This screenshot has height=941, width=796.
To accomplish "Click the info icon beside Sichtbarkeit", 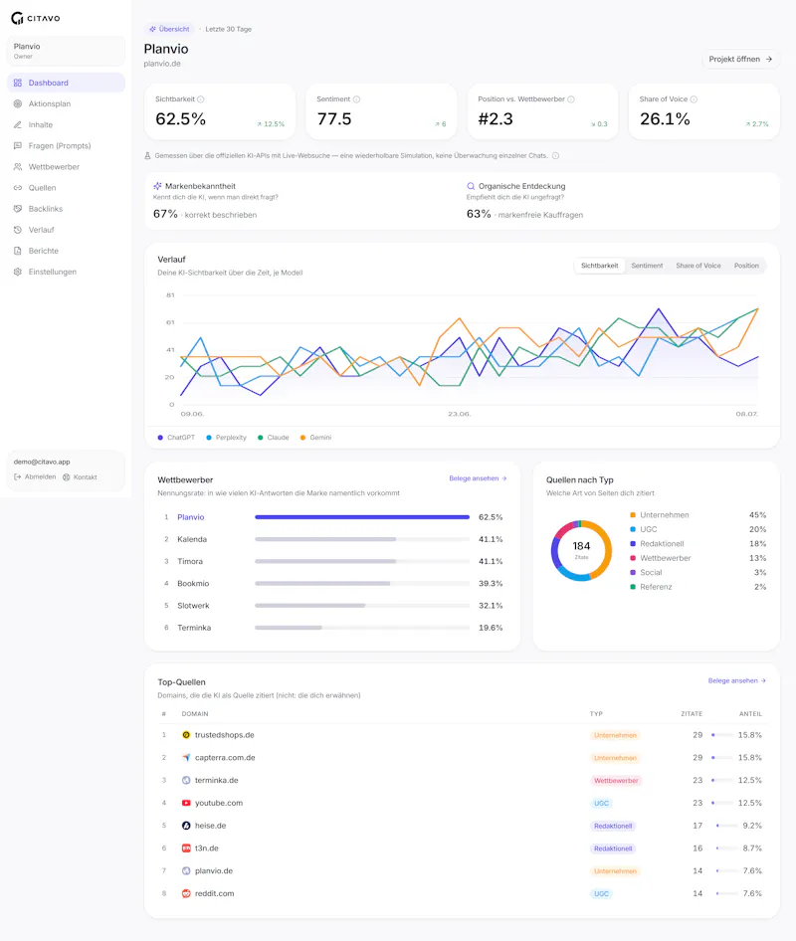I will 201,99.
